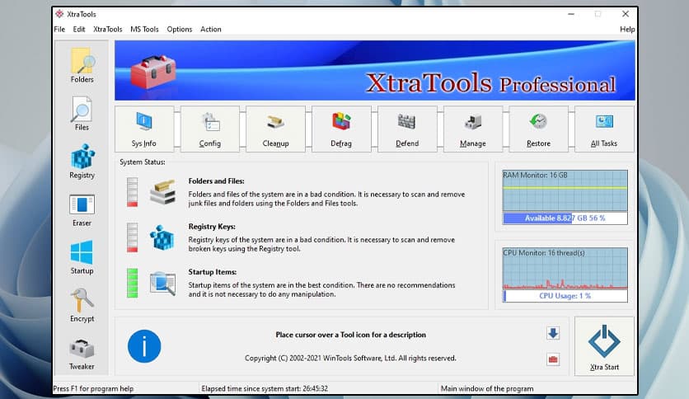Select the Defend category
Viewport: 689px width, 399px height.
[407, 129]
